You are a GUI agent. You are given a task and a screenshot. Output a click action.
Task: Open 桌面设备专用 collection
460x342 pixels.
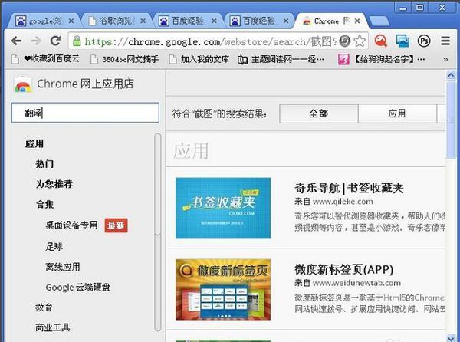[71, 225]
